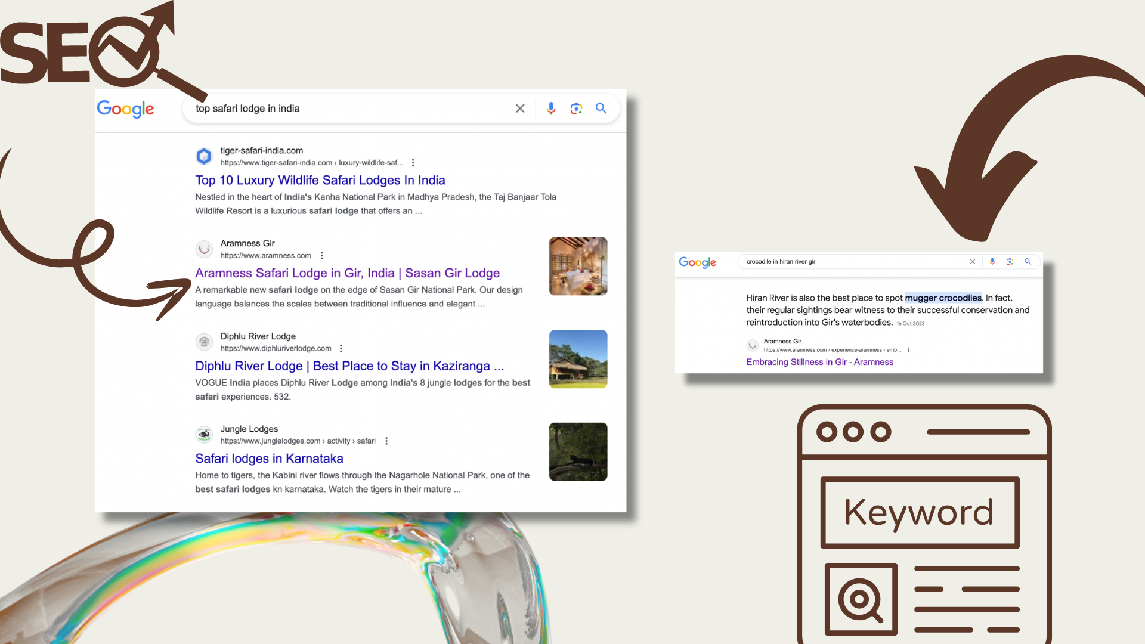Screen dimensions: 1145x644
Task: Clear the 'crocodile in hiran river gir' query
Action: pos(973,262)
